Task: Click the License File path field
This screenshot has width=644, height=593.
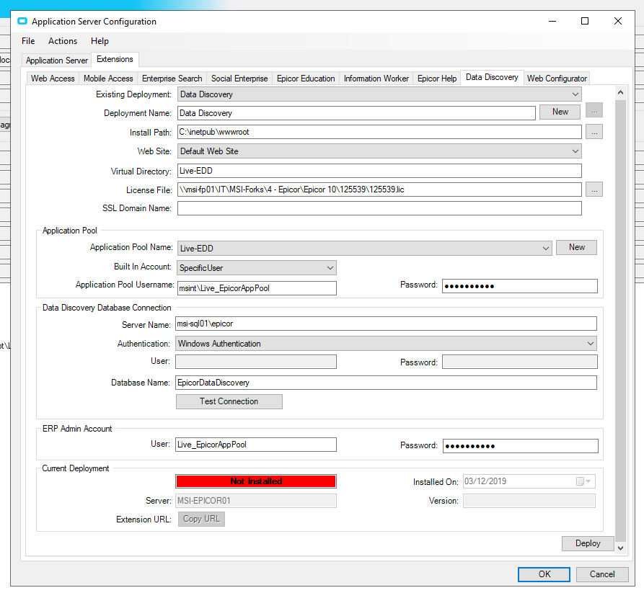Action: click(x=379, y=190)
